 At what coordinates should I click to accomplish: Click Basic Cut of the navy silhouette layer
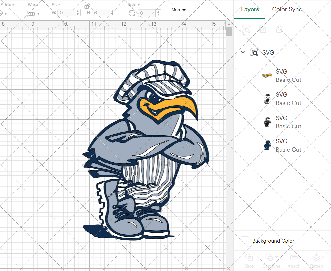(289, 150)
